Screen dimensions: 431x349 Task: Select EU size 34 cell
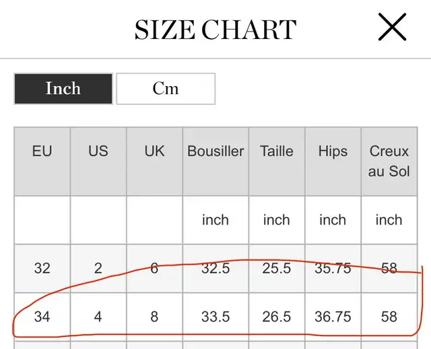point(42,317)
